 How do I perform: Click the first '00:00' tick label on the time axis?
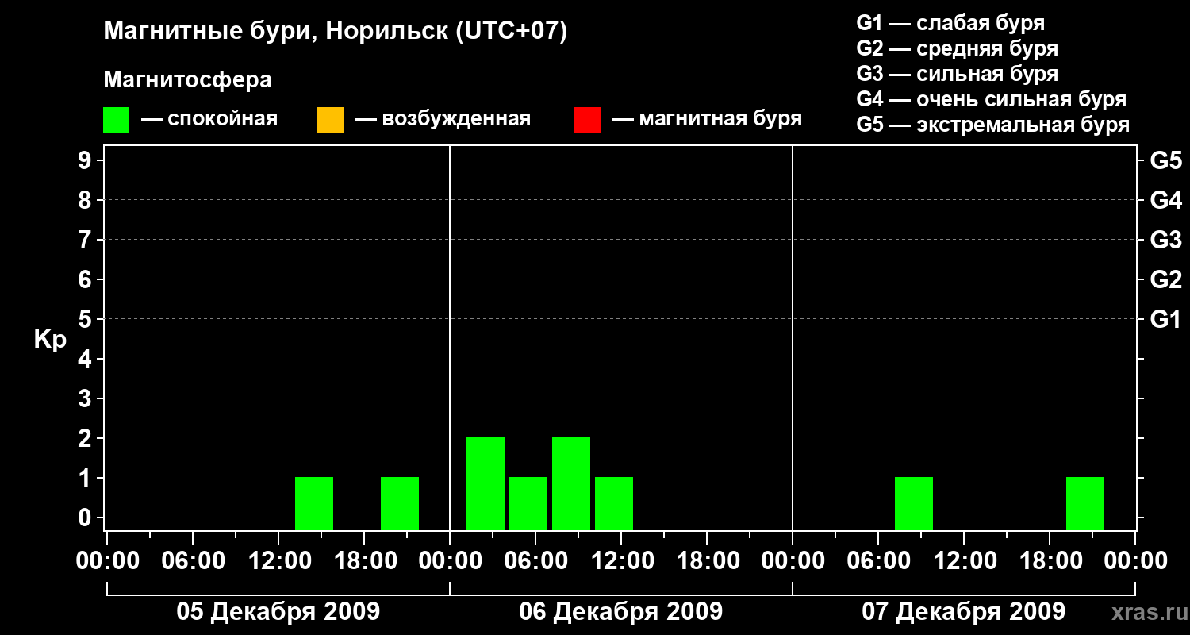pos(107,561)
